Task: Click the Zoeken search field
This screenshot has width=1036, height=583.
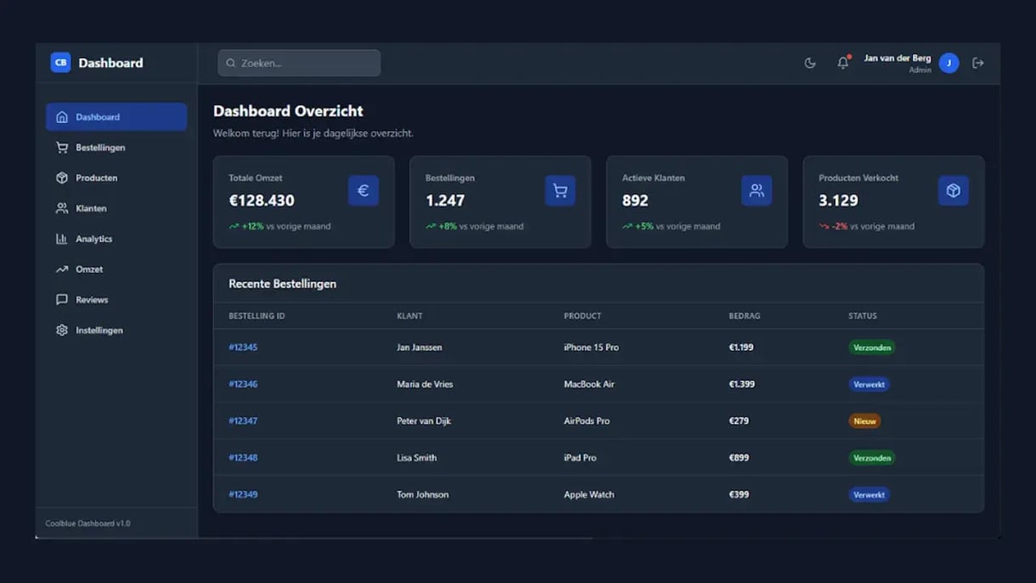Action: point(299,63)
